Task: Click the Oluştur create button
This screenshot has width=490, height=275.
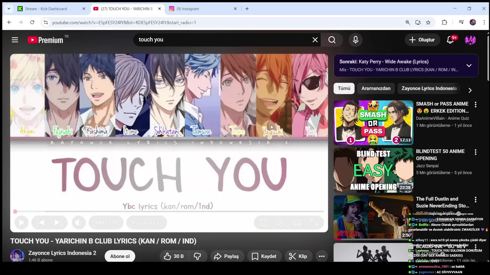Action: tap(422, 40)
